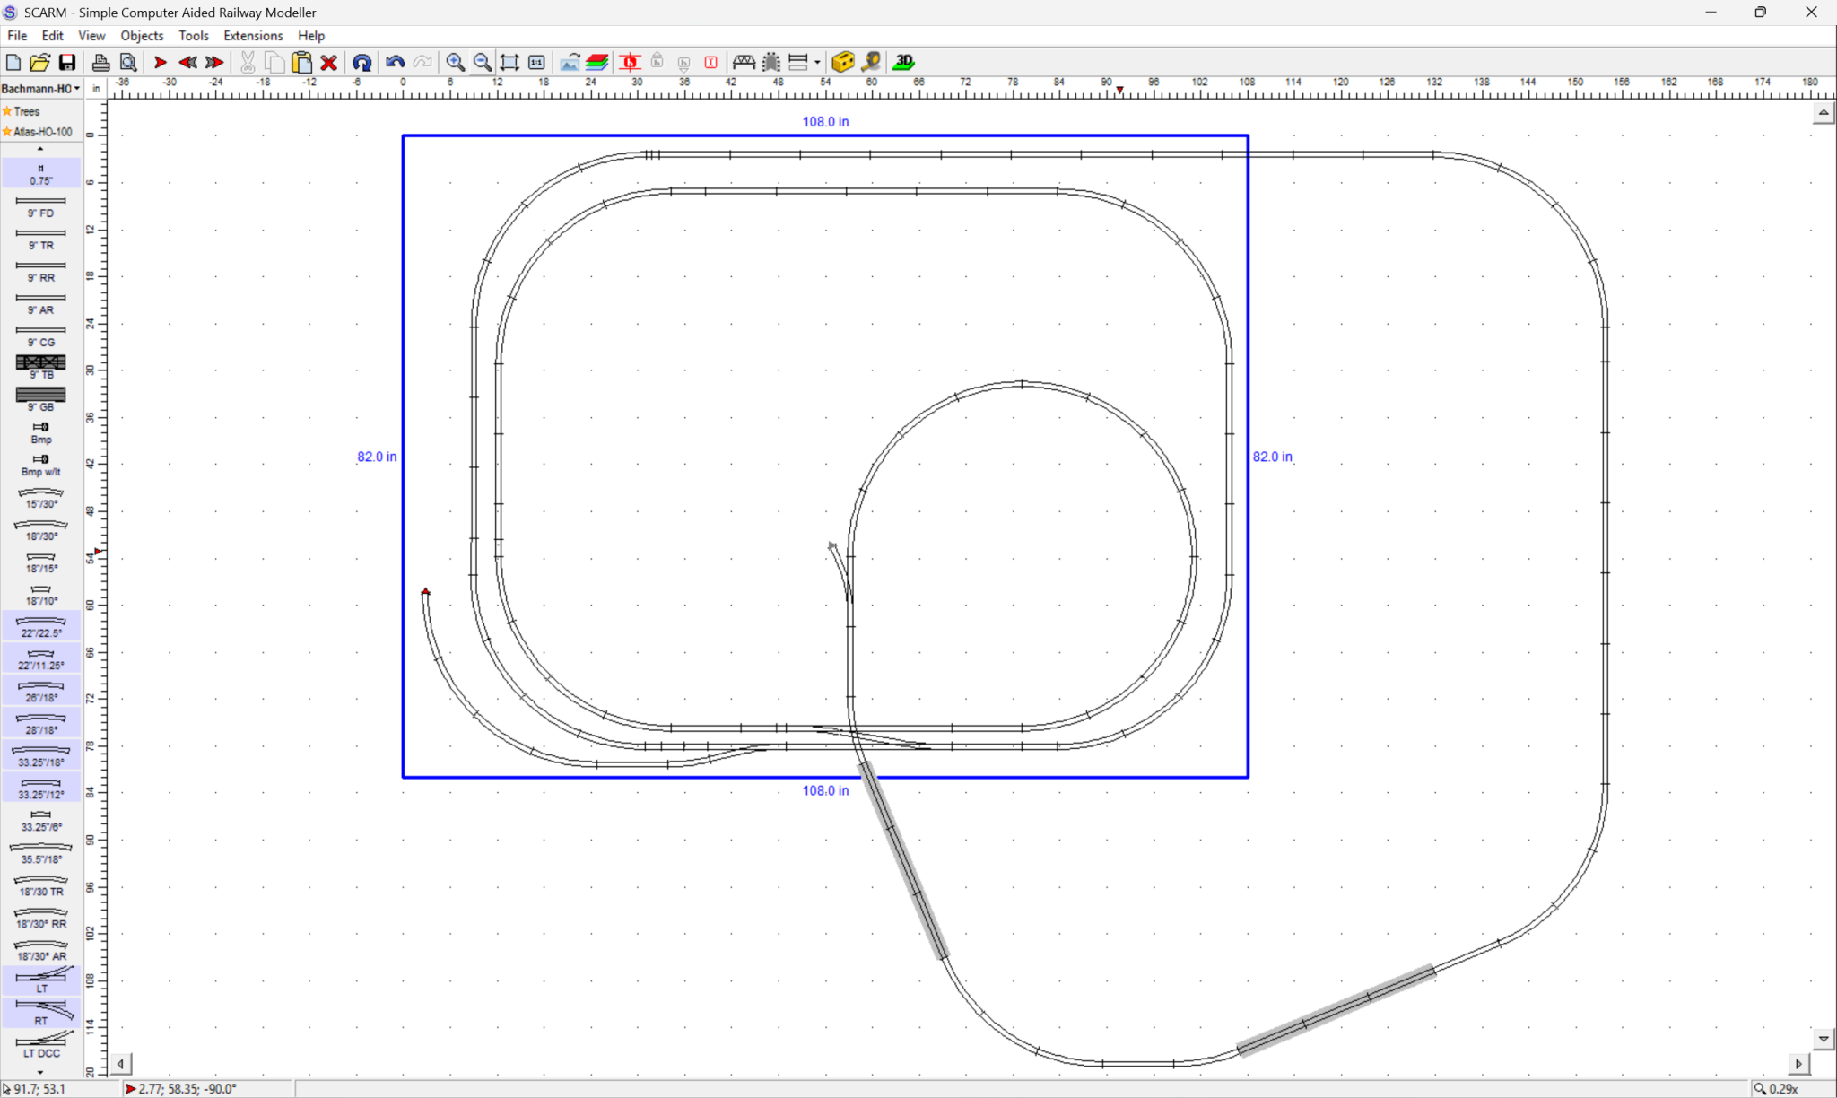Set zoom to 1:1 scale icon
This screenshot has height=1098, width=1837.
(536, 62)
